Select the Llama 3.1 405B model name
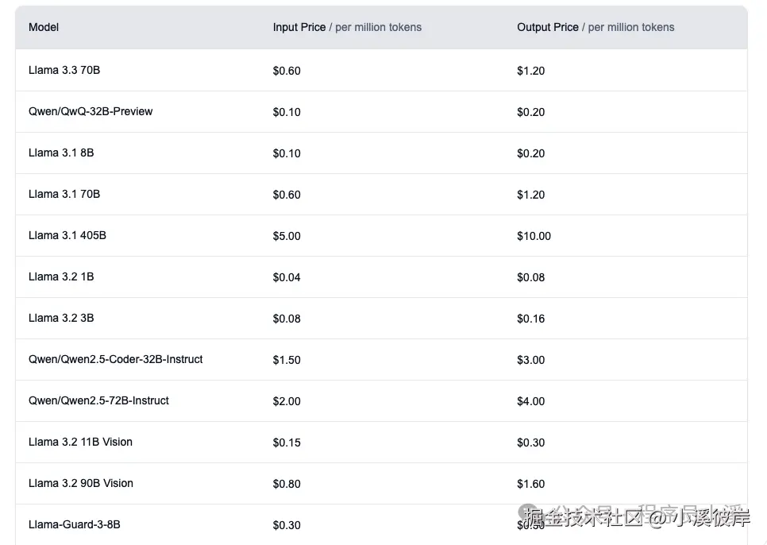Screen dimensions: 767x545 coord(67,235)
